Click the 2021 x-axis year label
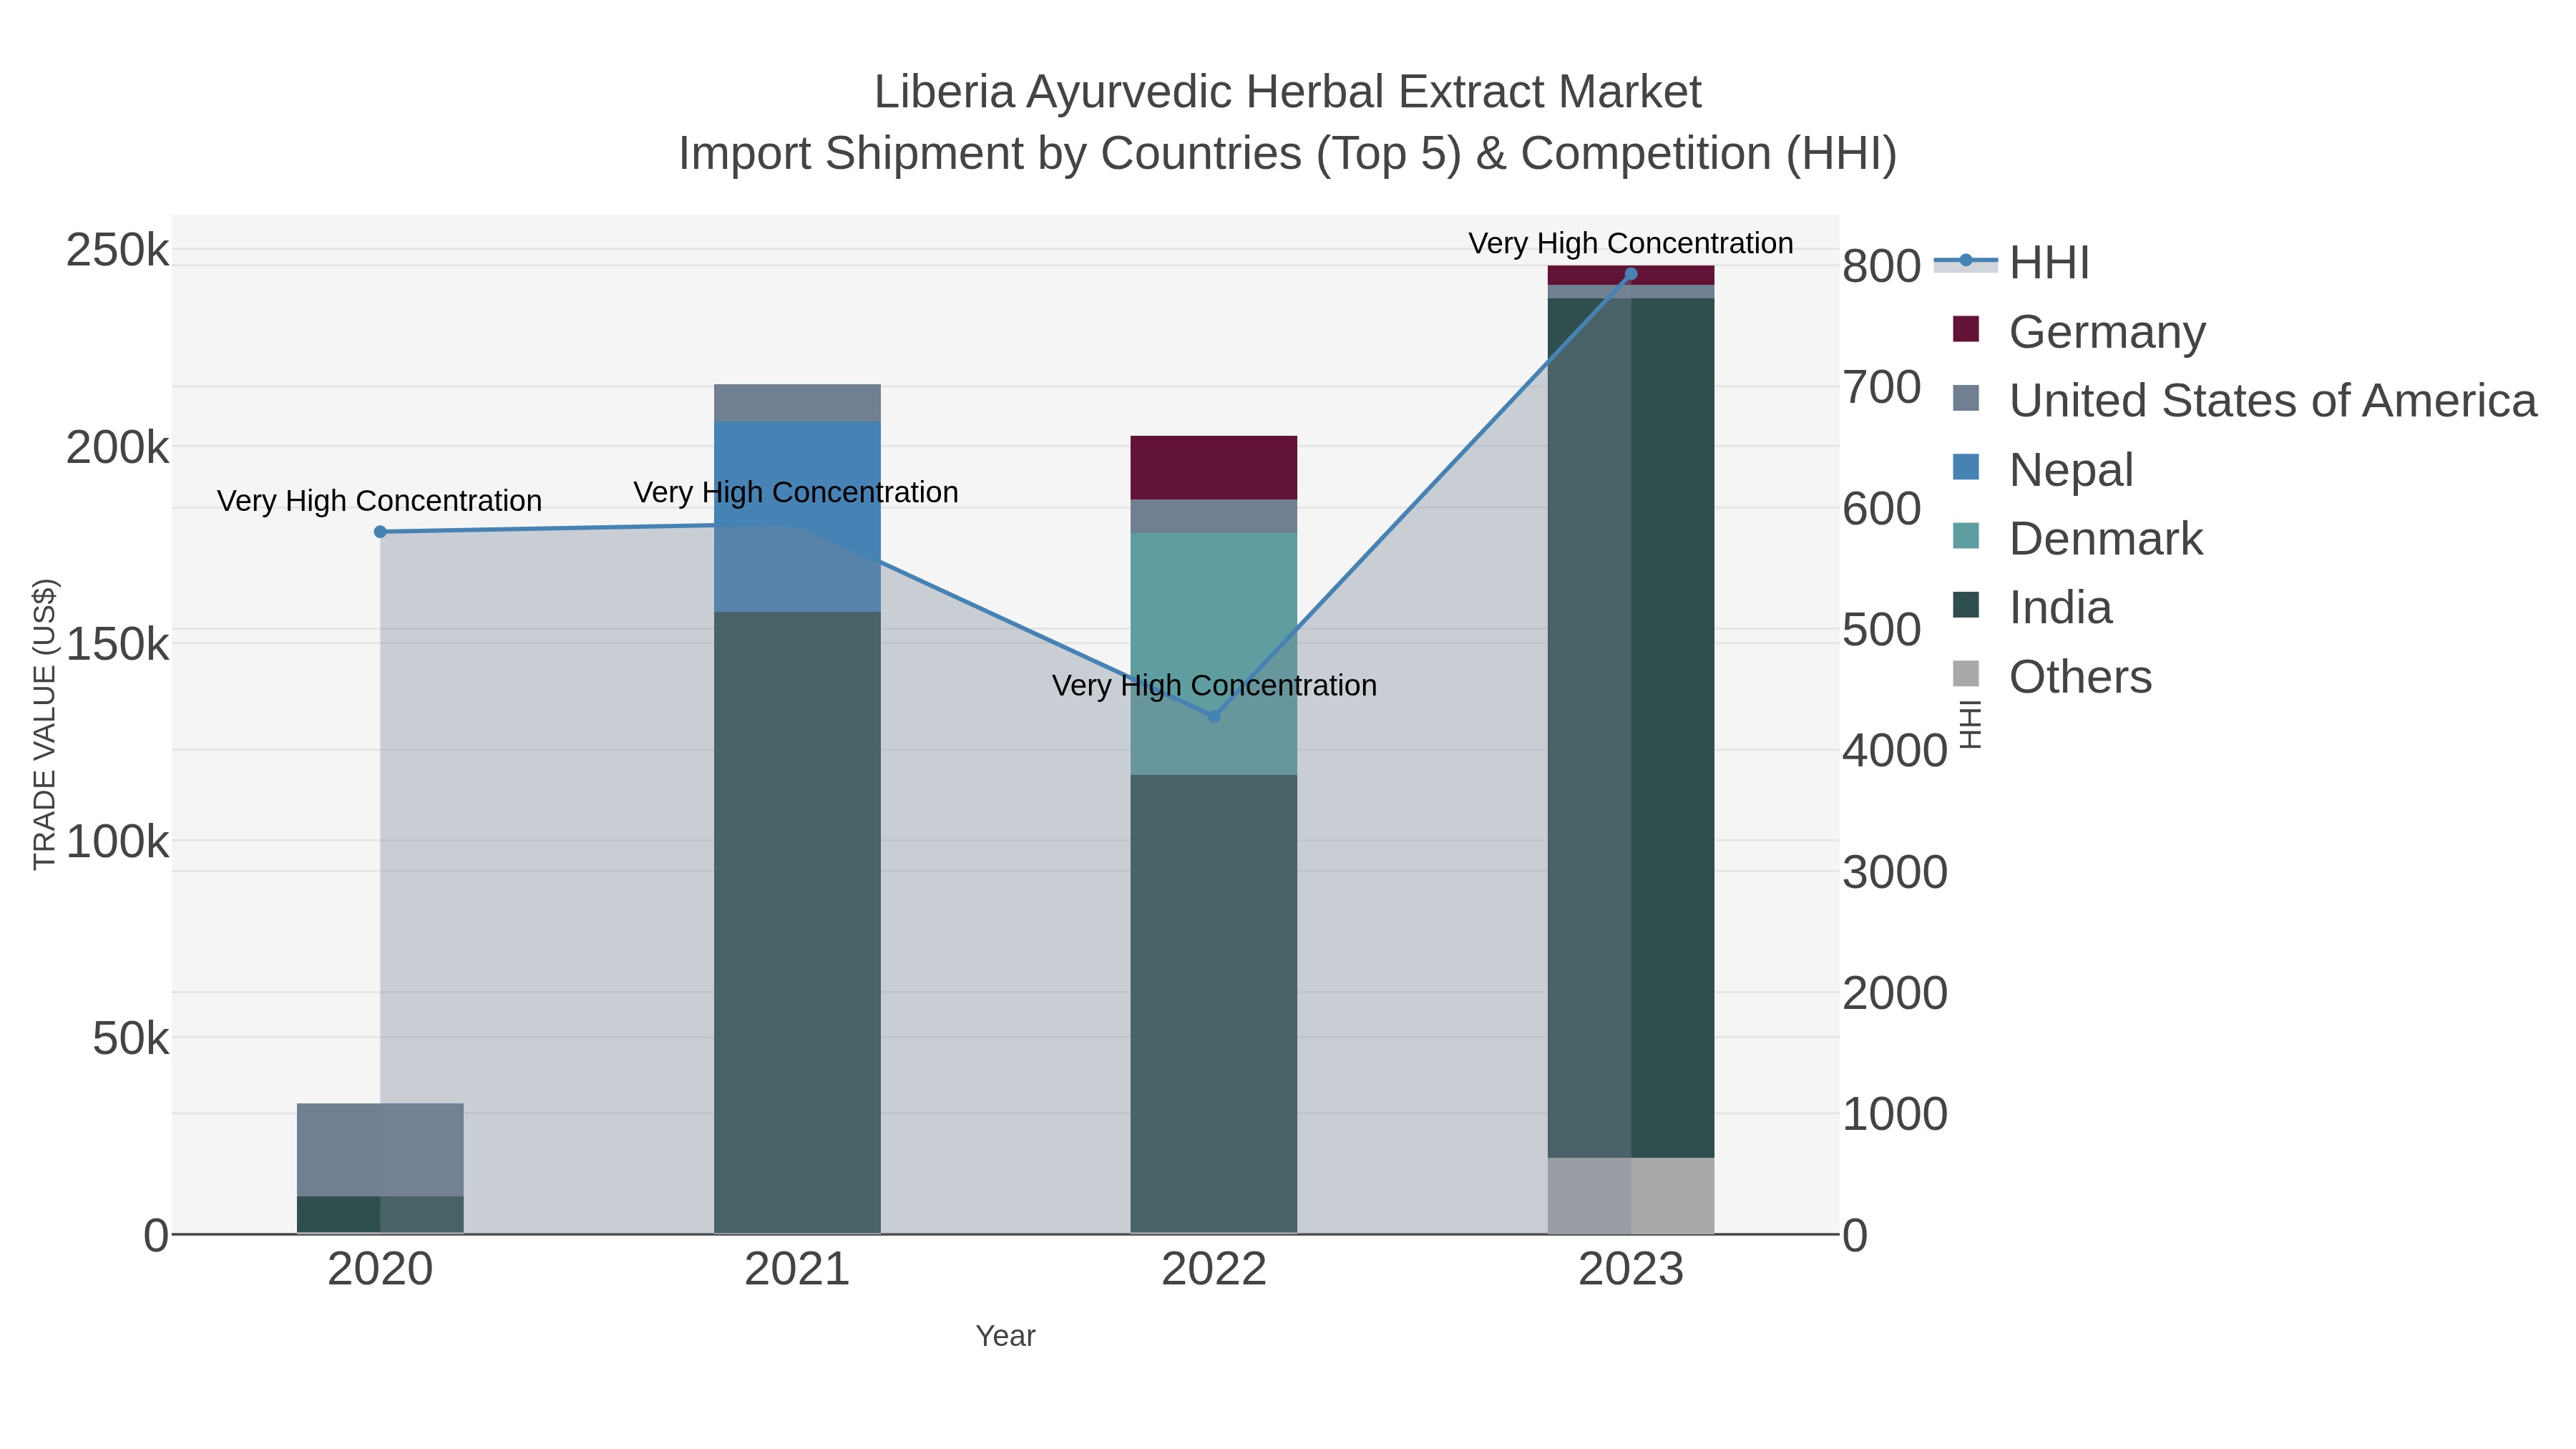The width and height of the screenshot is (2576, 1449). tap(797, 1270)
